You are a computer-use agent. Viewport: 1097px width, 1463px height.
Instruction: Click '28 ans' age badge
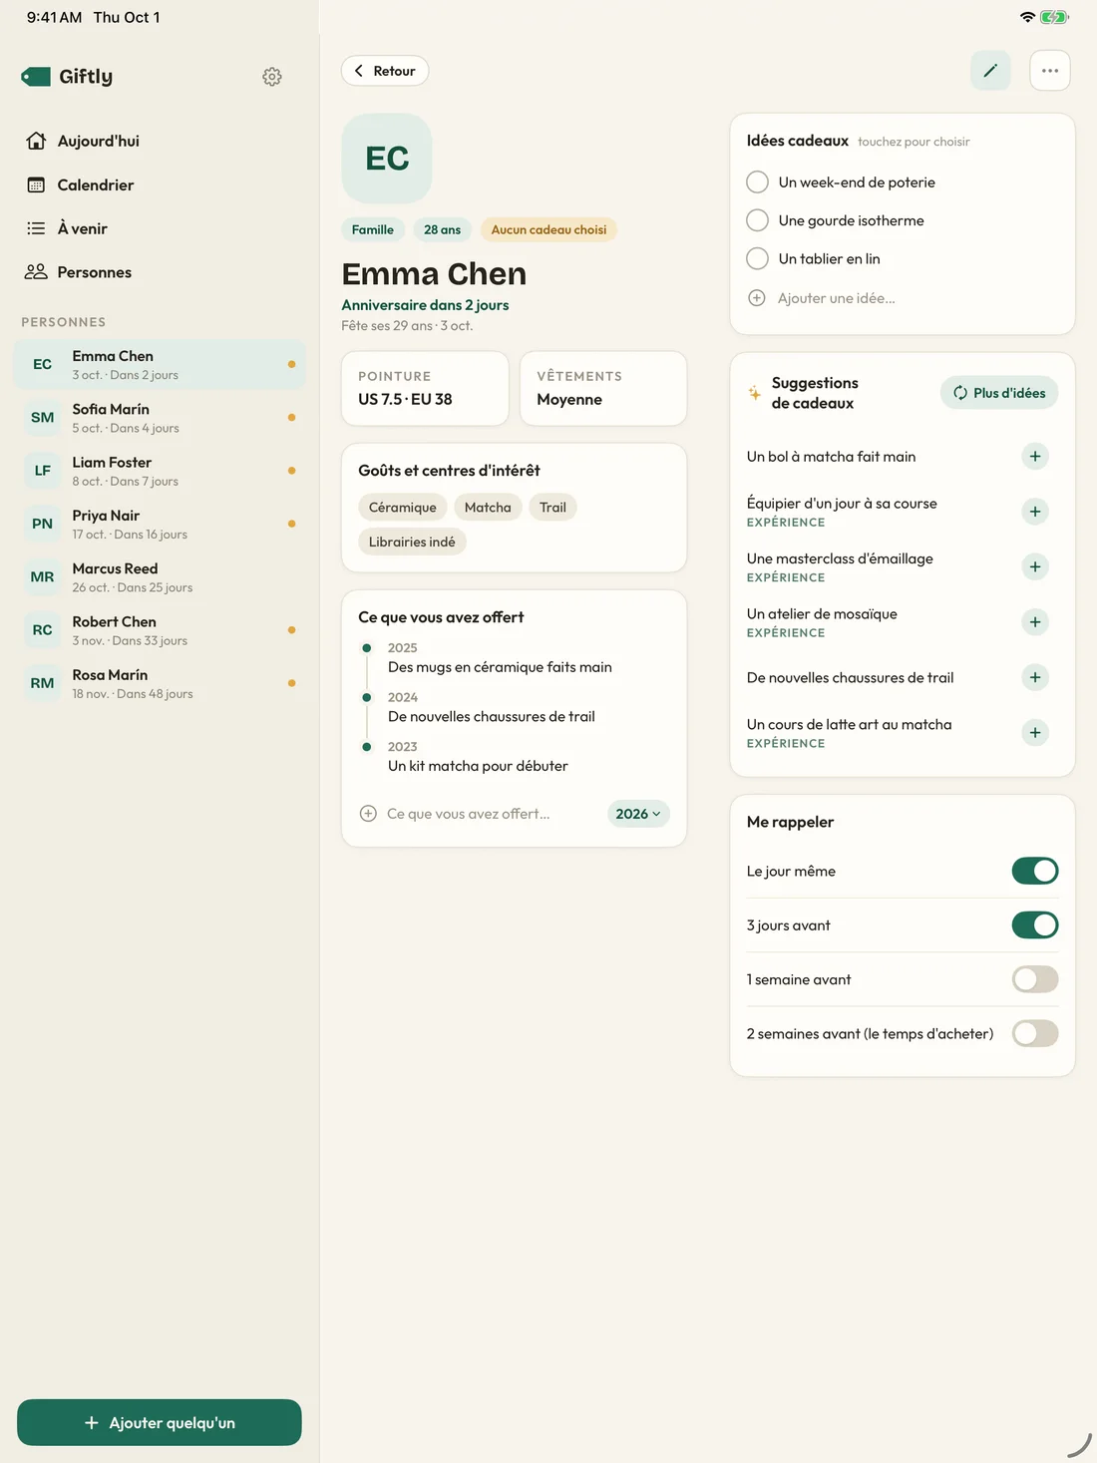(442, 229)
